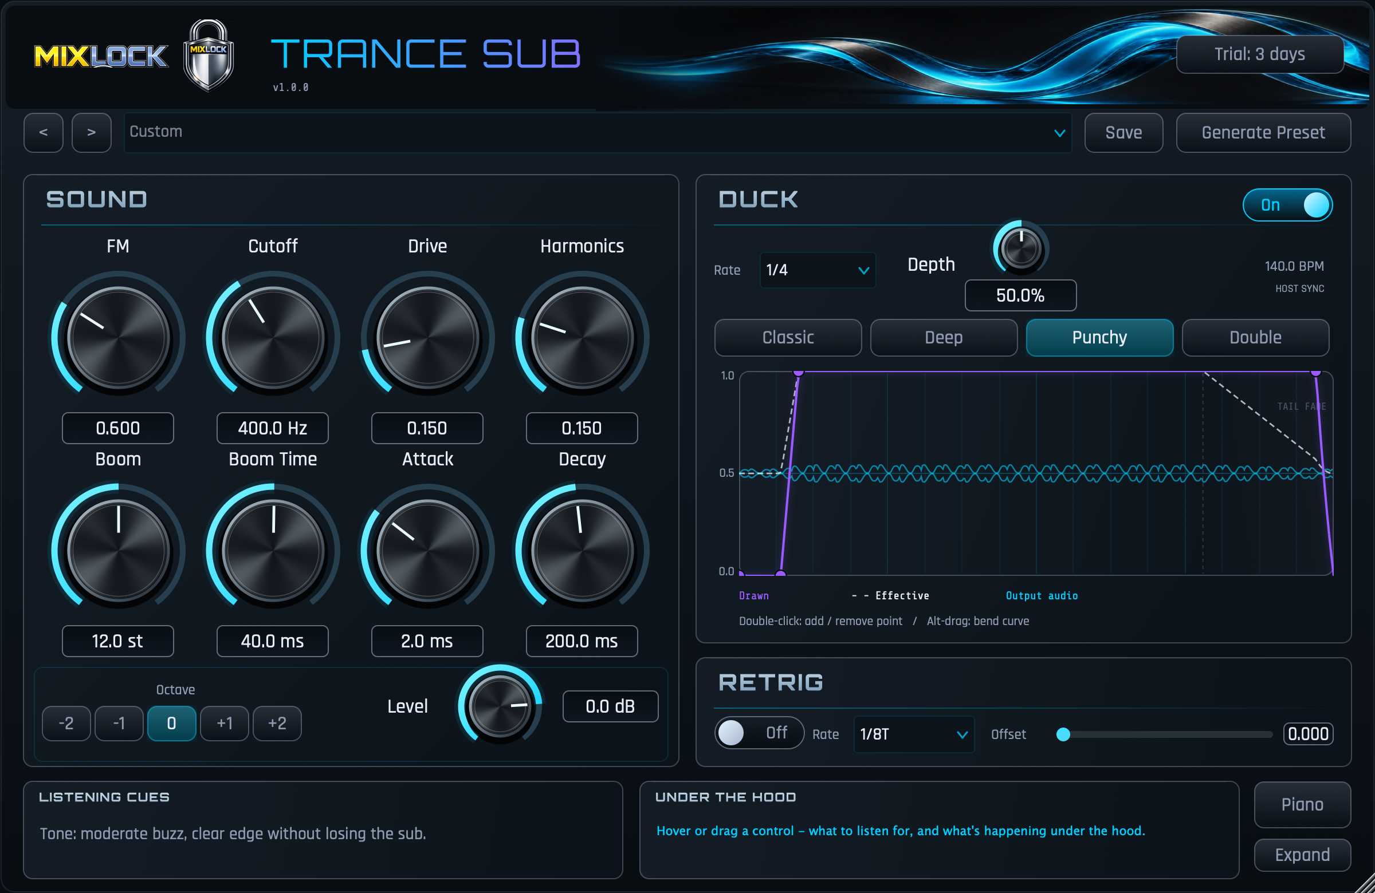This screenshot has height=893, width=1375.
Task: Click the Cutoff value field 400.0 Hz
Action: pyautogui.click(x=273, y=428)
